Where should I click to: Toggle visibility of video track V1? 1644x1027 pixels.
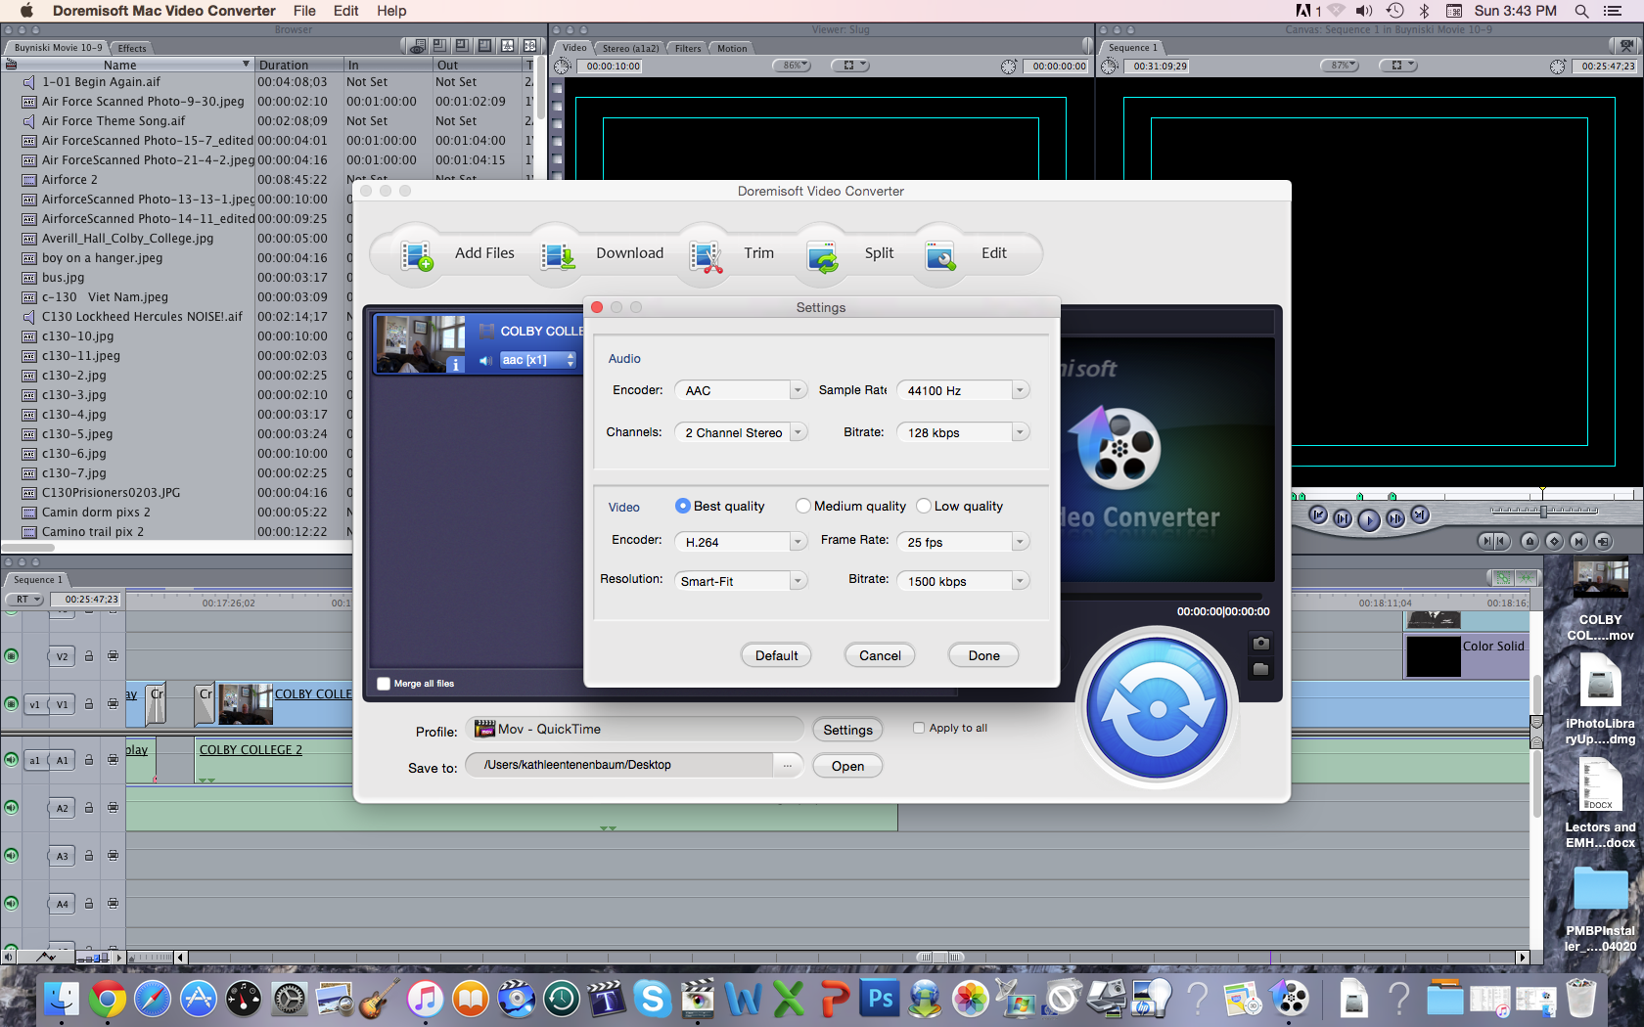tap(12, 703)
